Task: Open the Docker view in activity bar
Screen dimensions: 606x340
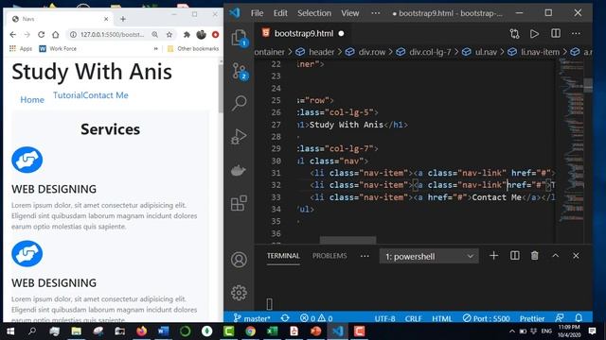Action: (239, 170)
